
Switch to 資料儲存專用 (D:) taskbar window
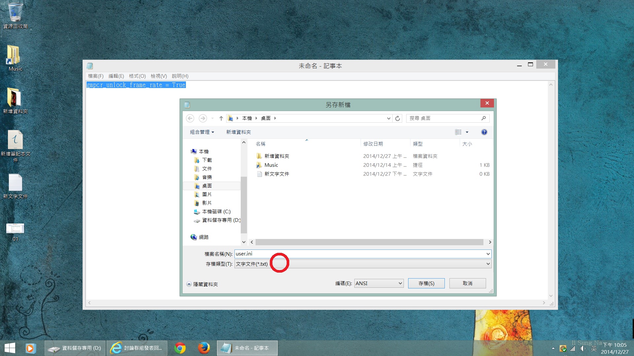[75, 348]
